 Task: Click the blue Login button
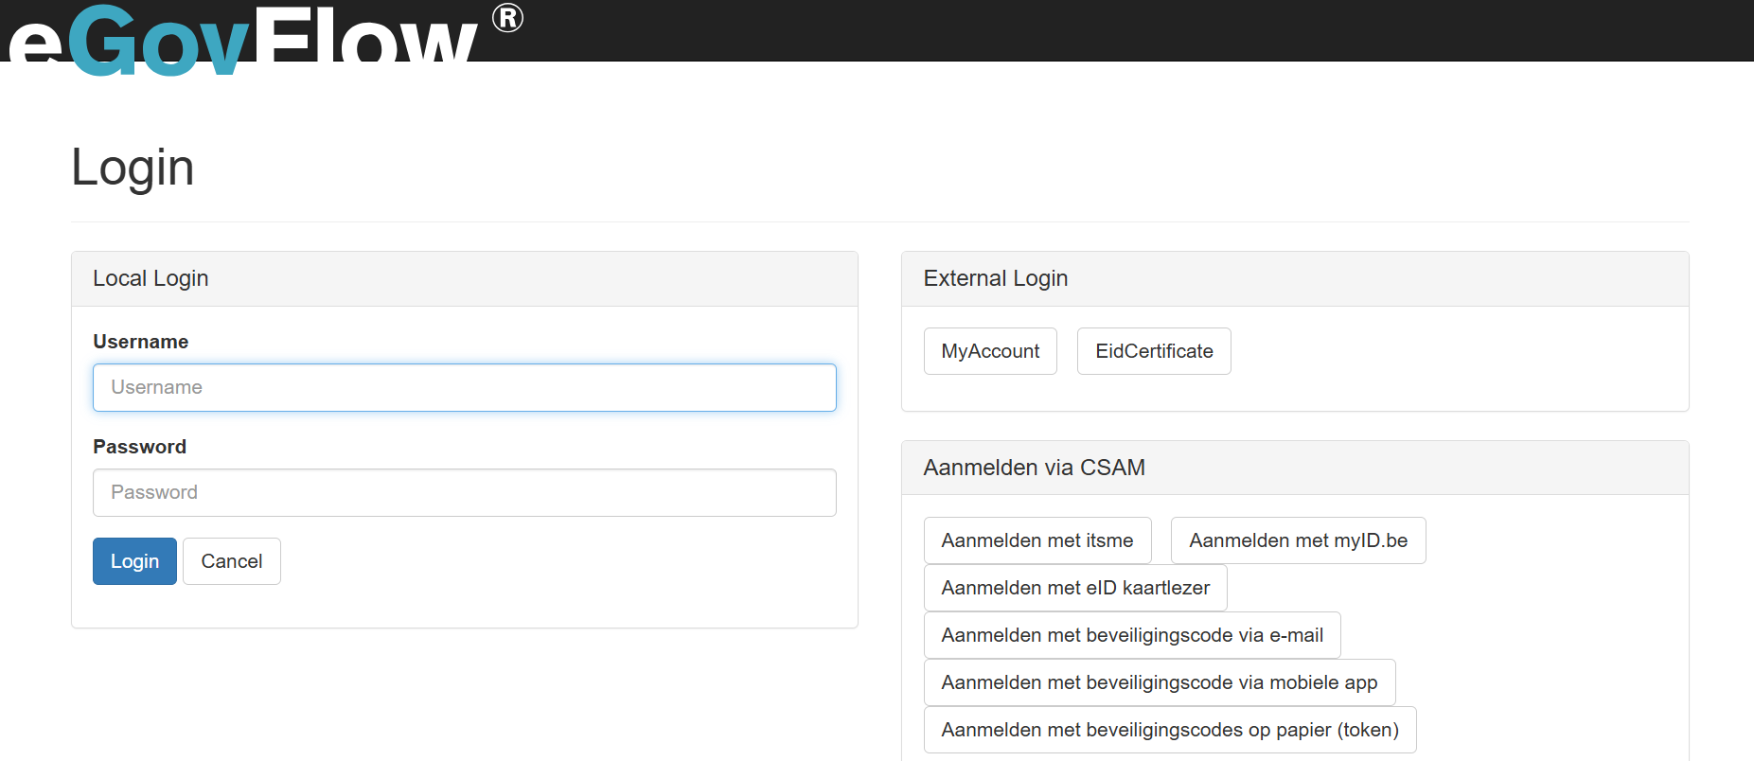click(134, 561)
